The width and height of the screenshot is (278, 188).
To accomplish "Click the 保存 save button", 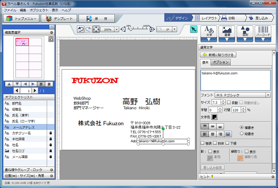I will (x=97, y=18).
